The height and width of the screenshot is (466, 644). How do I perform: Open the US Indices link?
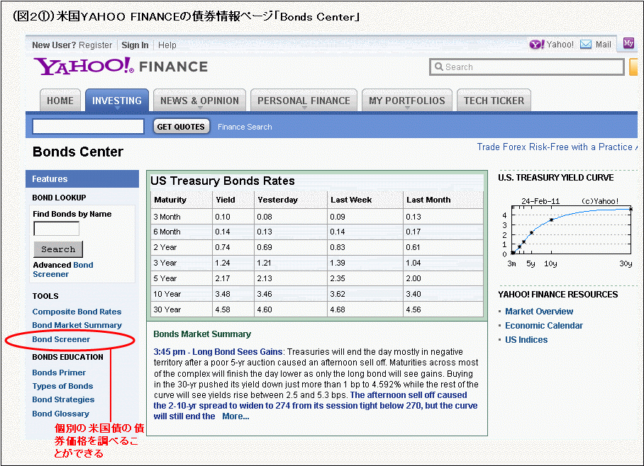(526, 340)
